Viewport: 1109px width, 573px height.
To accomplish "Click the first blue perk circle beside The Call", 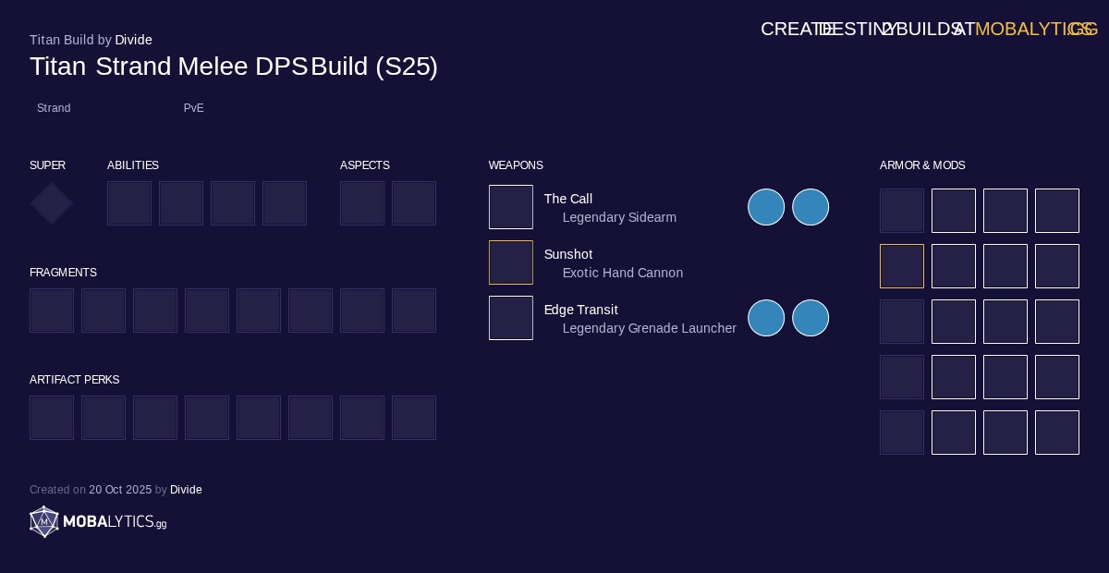I will click(766, 207).
